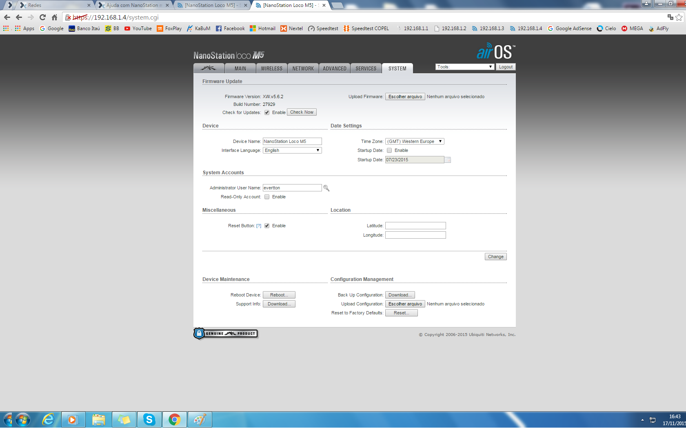Image resolution: width=686 pixels, height=428 pixels.
Task: Open the YouTube bookmark
Action: pos(138,29)
